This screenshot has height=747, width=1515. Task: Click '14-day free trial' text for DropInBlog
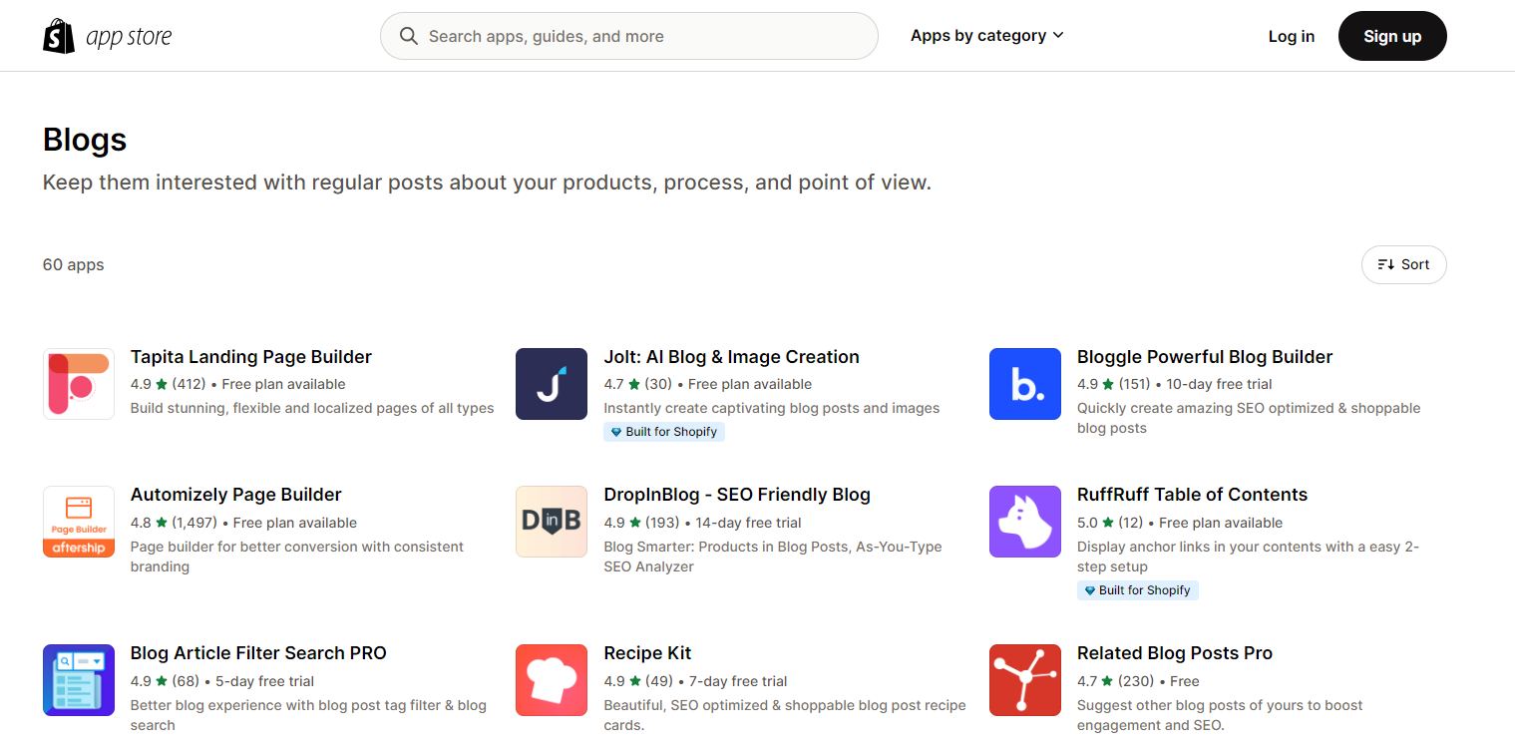coord(748,523)
